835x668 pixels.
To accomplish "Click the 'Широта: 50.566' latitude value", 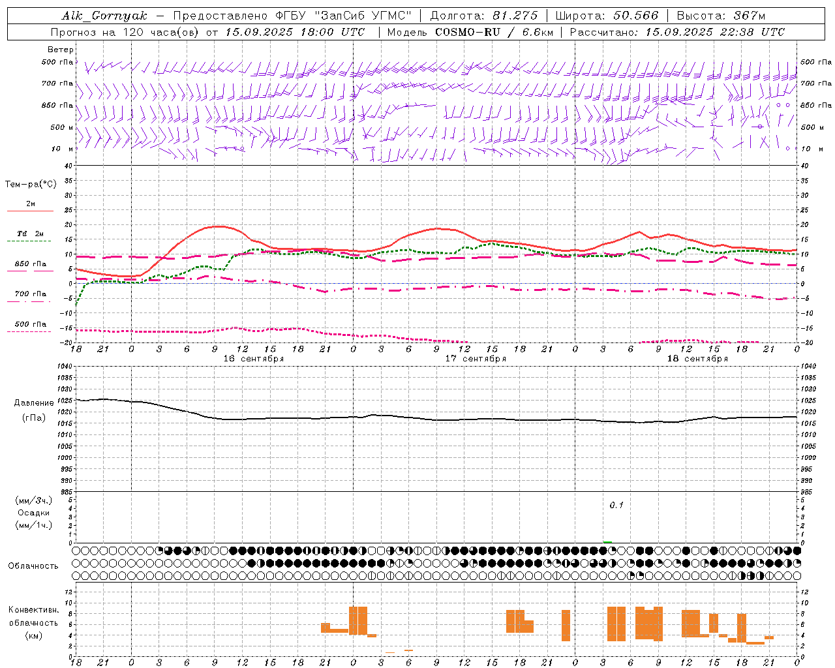I will click(607, 16).
